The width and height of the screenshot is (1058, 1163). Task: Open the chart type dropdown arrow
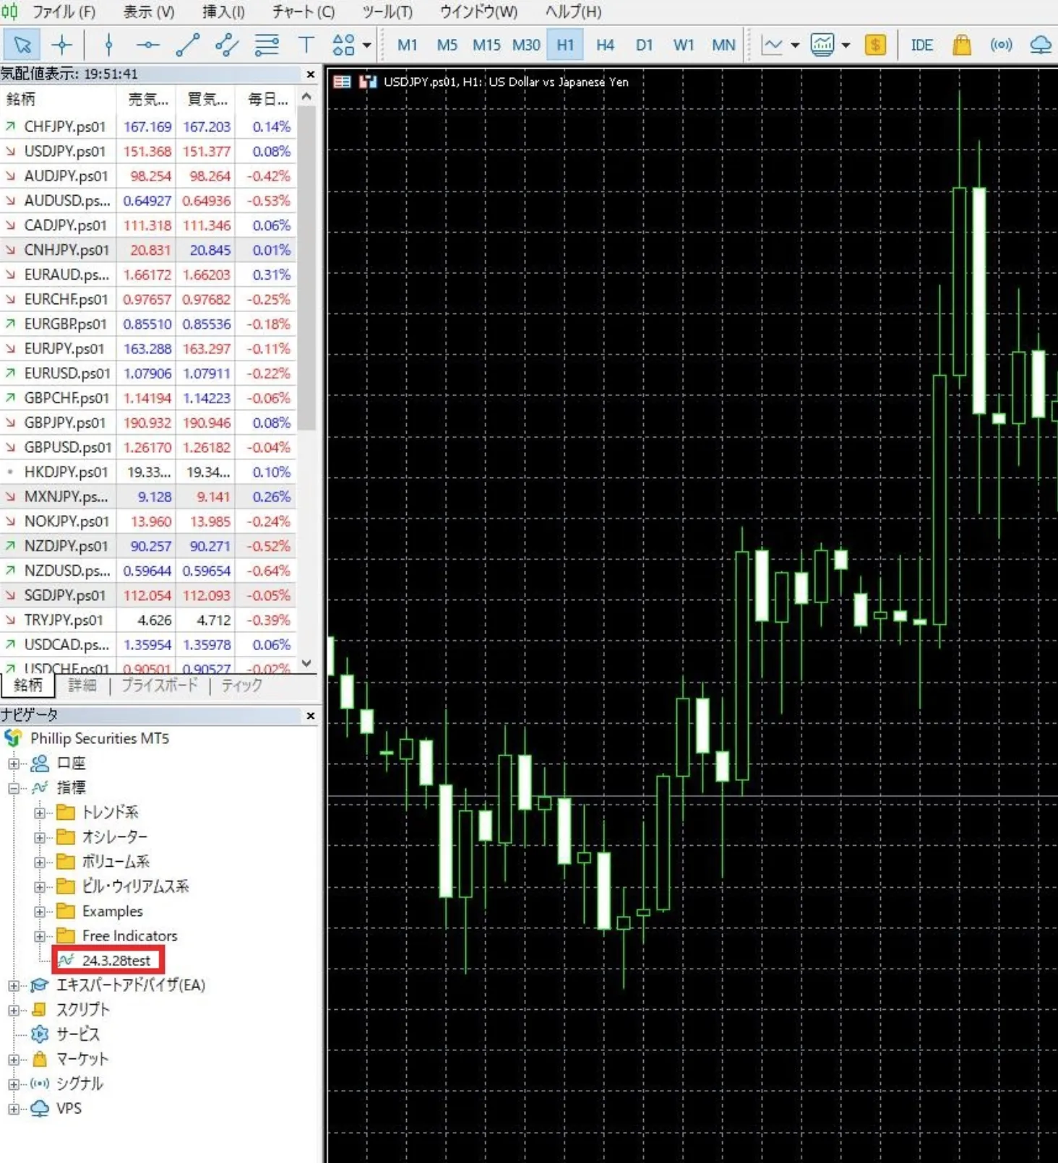tap(795, 45)
